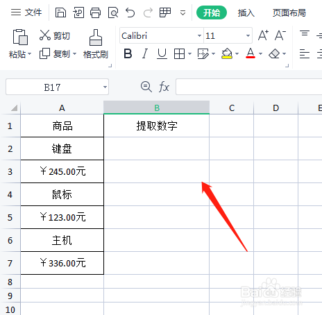This screenshot has width=322, height=315.
Task: Click cell containing ￥245.00元
Action: coord(62,171)
